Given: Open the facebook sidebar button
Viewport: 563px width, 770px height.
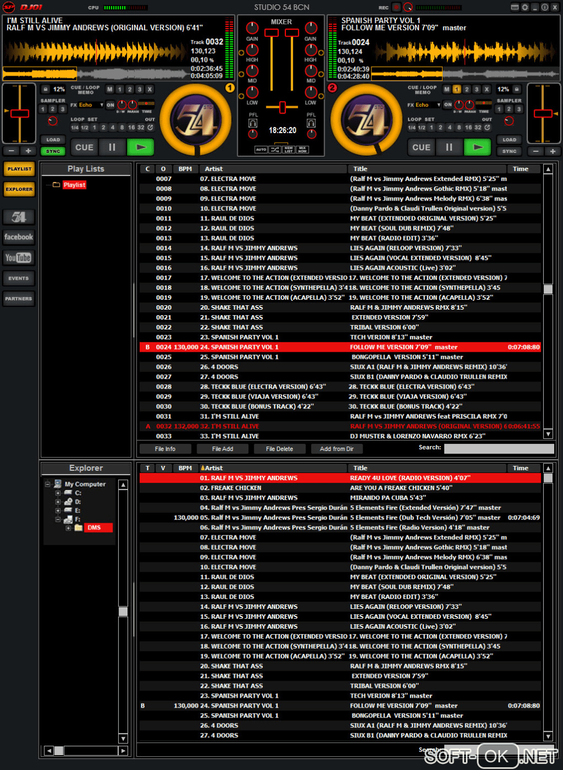Looking at the screenshot, I should [x=19, y=237].
